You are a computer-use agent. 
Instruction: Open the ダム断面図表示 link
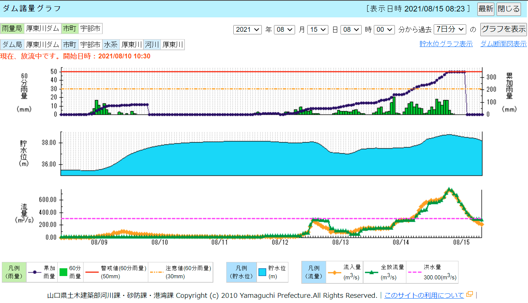pos(503,44)
